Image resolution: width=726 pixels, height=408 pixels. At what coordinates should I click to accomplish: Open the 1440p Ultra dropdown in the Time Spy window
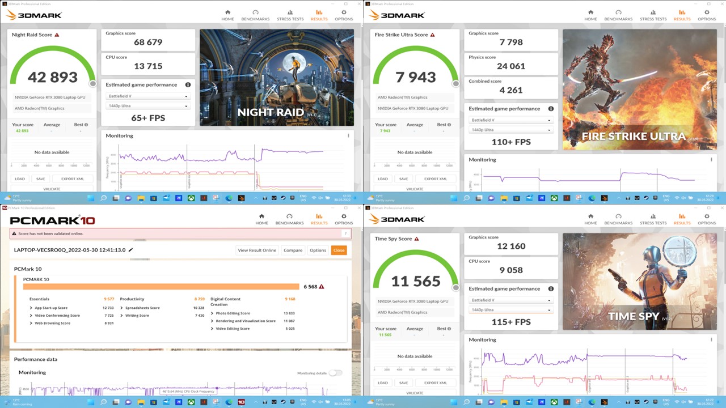click(x=510, y=310)
